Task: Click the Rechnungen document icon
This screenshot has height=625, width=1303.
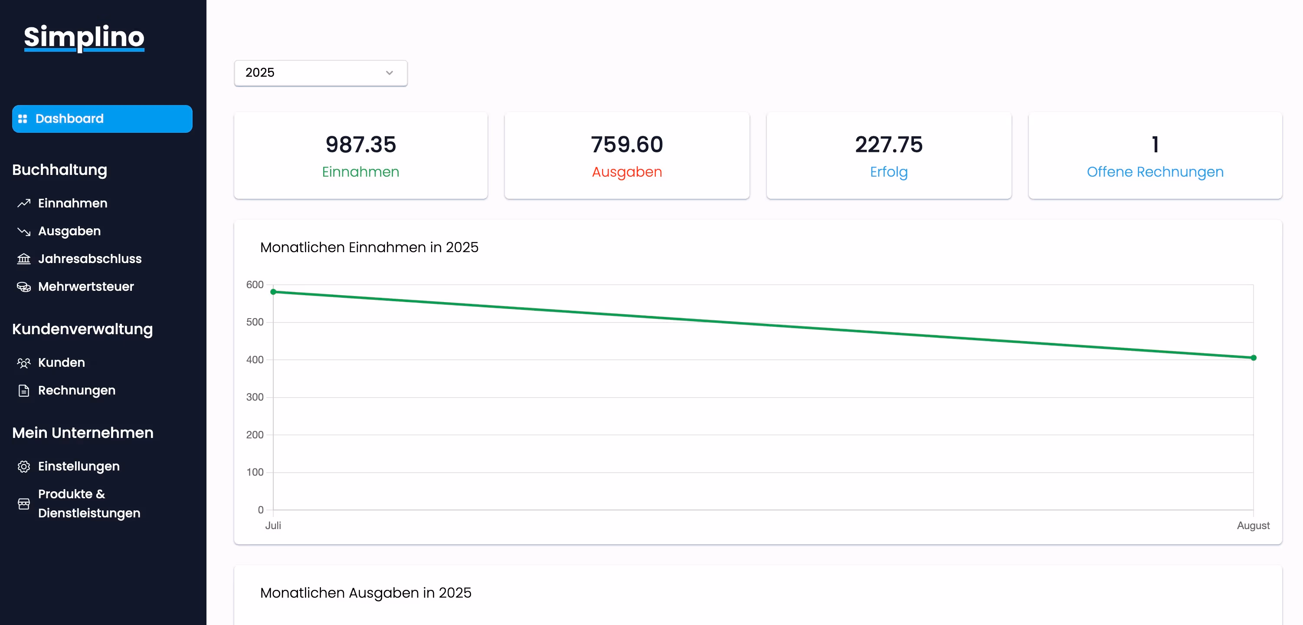Action: (x=24, y=391)
